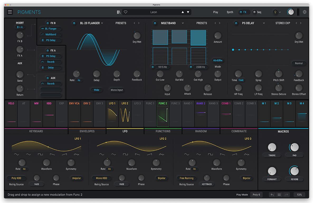Image resolution: width=313 pixels, height=203 pixels.
Task: Go to next BL-20 Flanger preset
Action: pyautogui.click(x=139, y=23)
